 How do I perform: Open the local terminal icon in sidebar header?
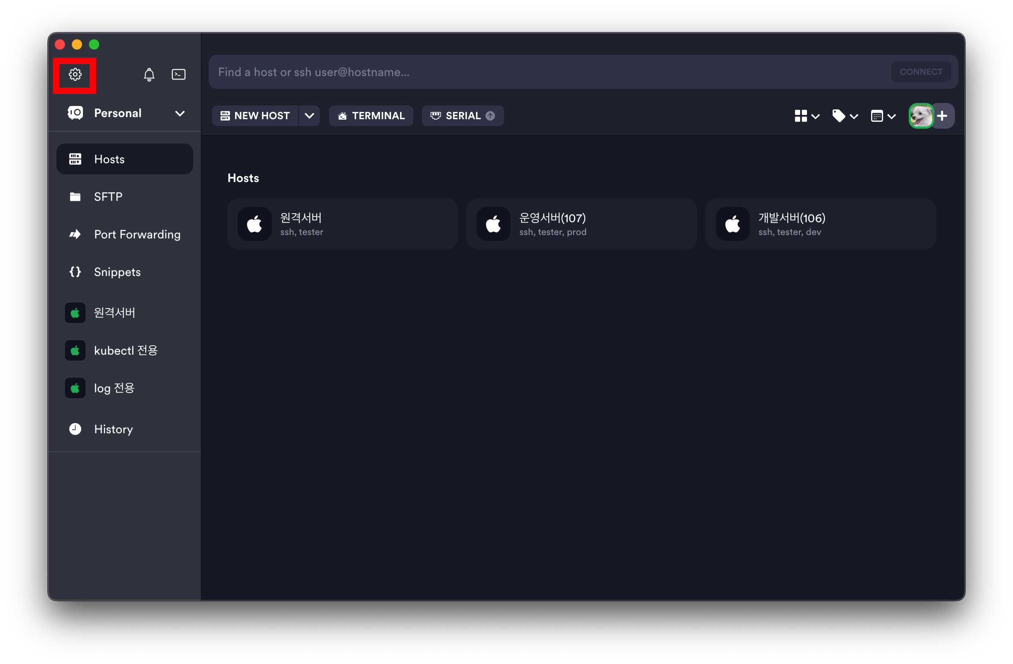click(x=178, y=75)
